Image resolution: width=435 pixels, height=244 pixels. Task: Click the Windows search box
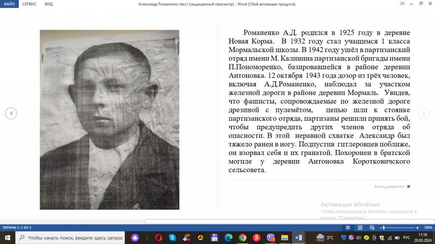tap(70, 238)
